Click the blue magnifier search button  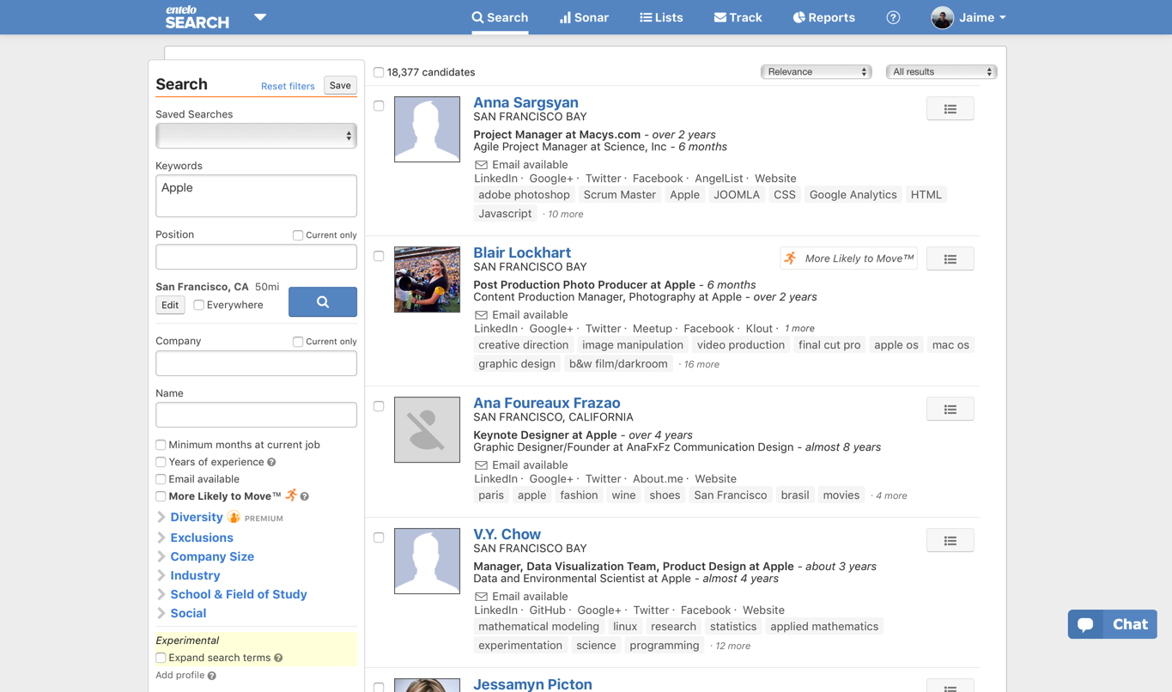[x=322, y=302]
